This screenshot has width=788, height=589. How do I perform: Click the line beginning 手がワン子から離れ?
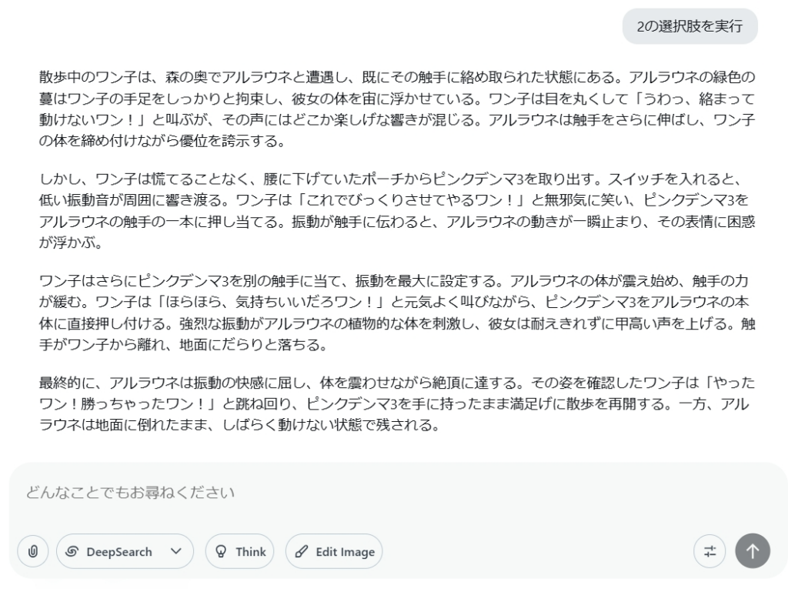tap(183, 345)
